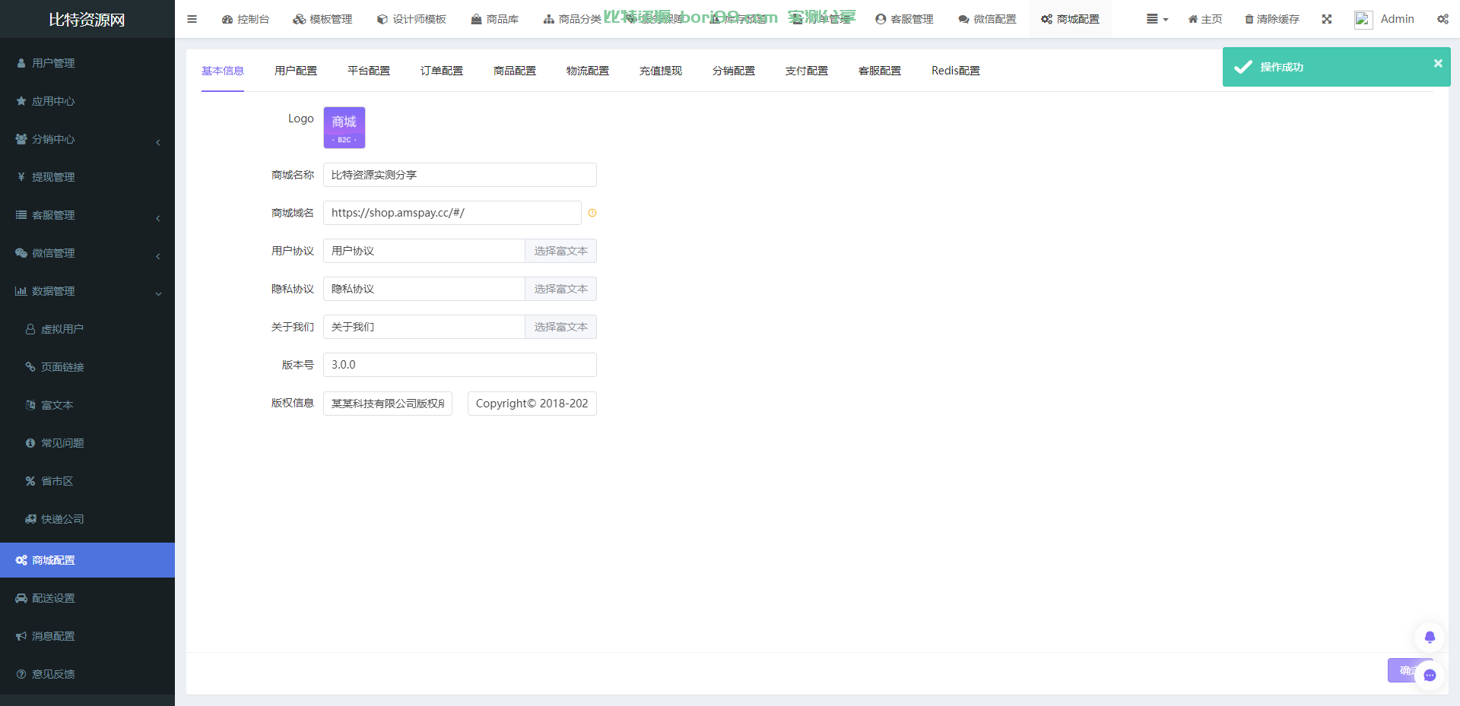
Task: Open 快递公司 submenu item
Action: point(87,519)
